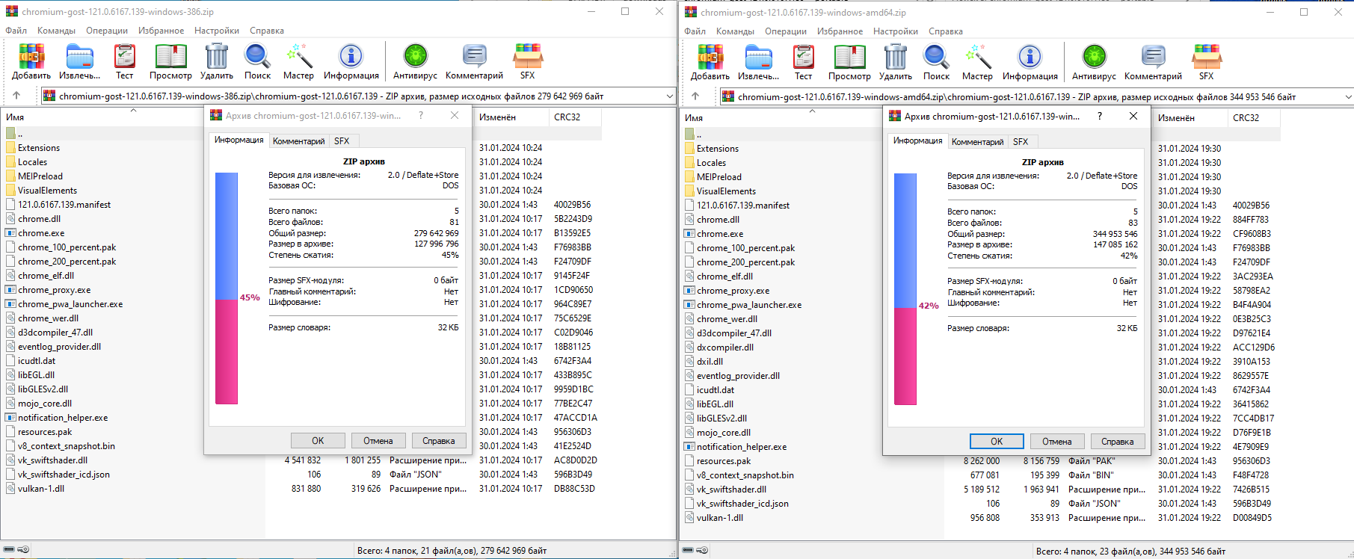Viewport: 1354px width, 559px height.
Task: Open the Команды menu in the 386 window
Action: pyautogui.click(x=56, y=31)
